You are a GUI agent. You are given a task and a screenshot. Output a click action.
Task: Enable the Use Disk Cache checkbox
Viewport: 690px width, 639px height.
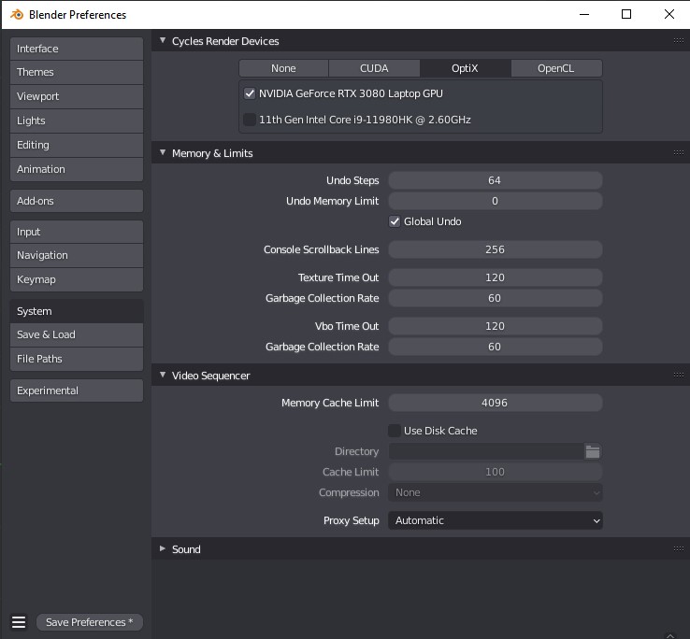(395, 430)
